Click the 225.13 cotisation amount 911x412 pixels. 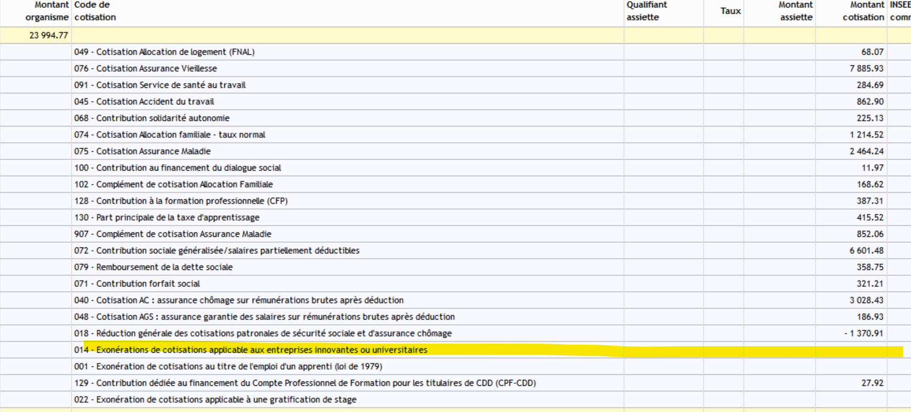[870, 118]
